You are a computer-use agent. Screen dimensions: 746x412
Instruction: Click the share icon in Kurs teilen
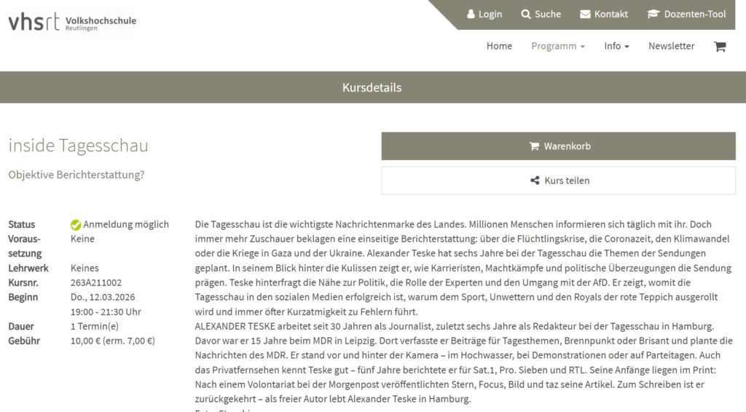tap(535, 181)
